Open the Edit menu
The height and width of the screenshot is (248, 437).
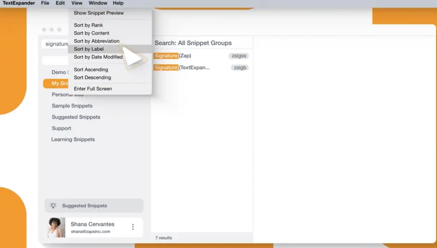60,3
